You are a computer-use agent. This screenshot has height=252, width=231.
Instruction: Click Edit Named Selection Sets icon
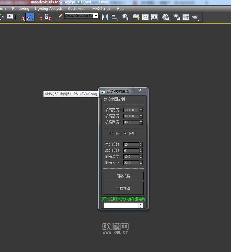(59, 17)
